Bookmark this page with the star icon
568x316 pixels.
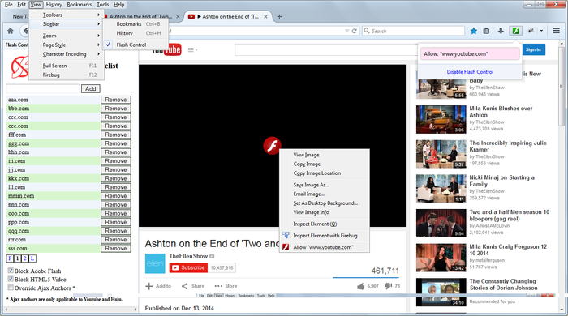[x=473, y=31]
